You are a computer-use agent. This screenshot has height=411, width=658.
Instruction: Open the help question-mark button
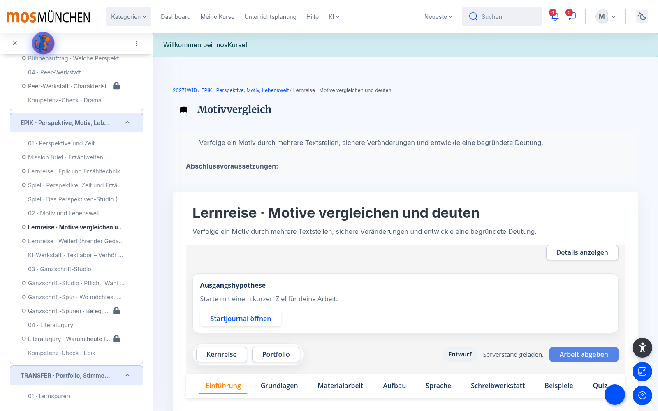click(x=642, y=395)
